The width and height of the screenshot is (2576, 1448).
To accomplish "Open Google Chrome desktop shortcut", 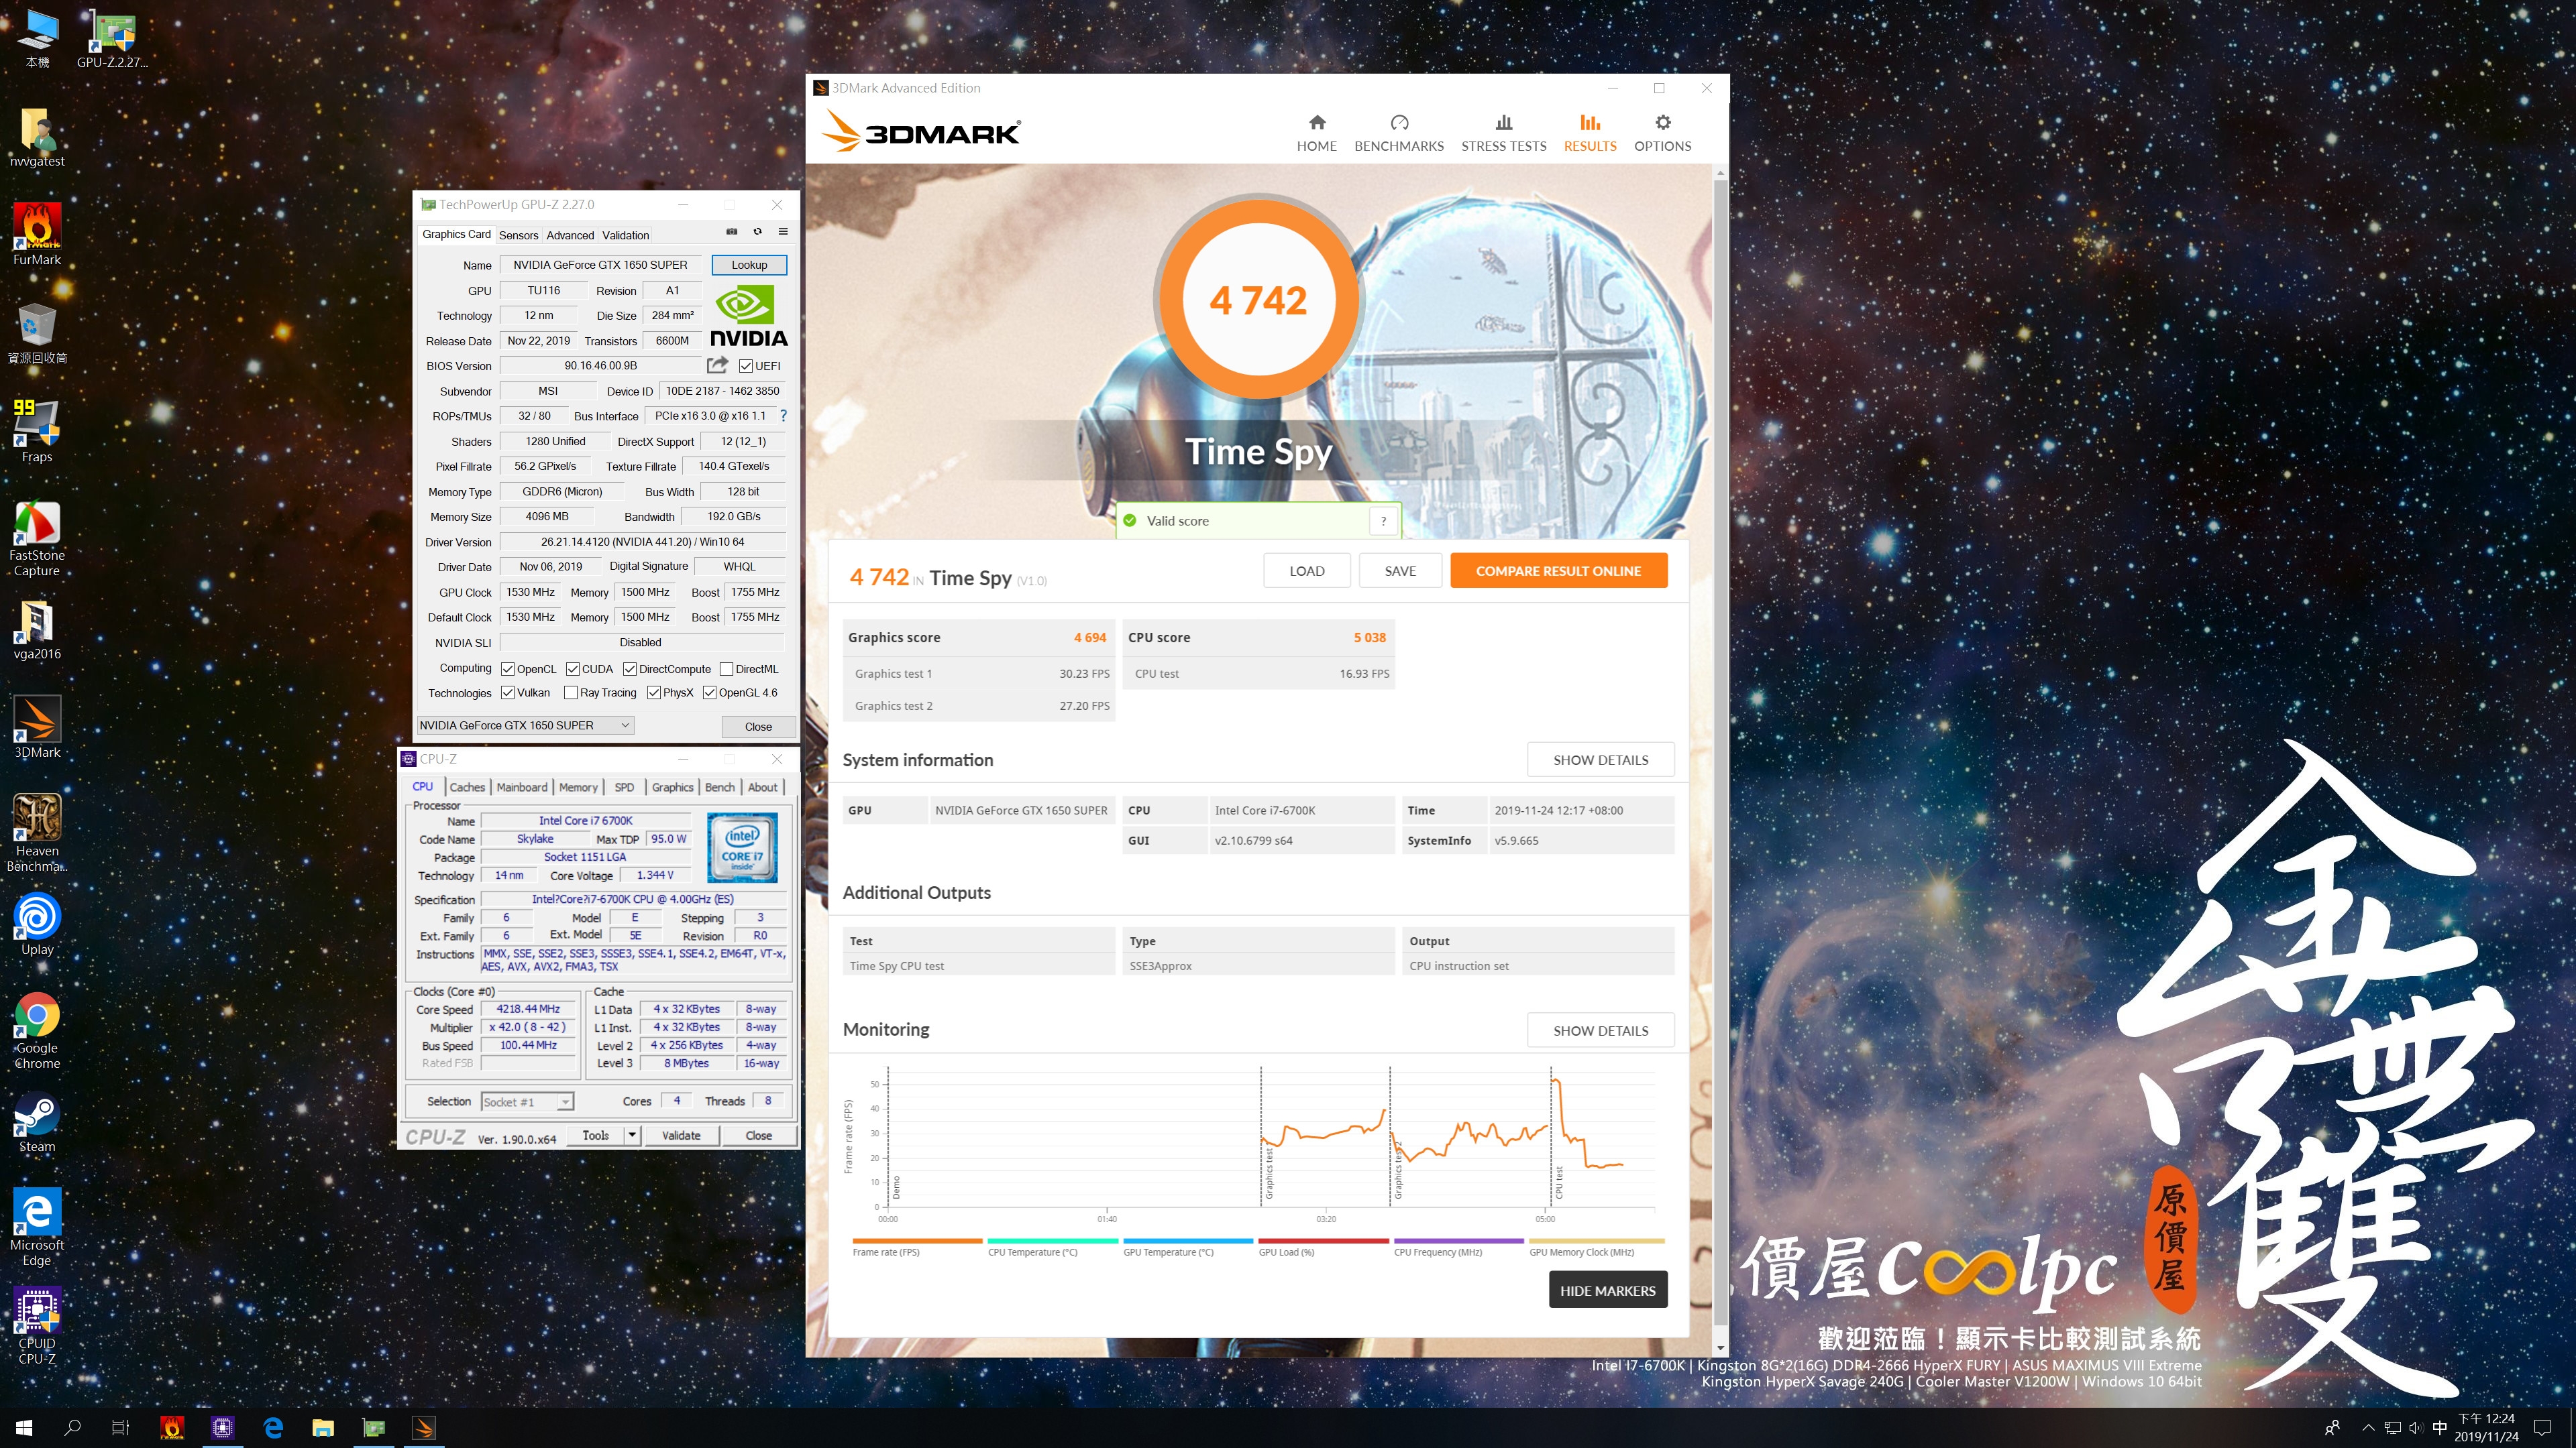I will pyautogui.click(x=37, y=1030).
